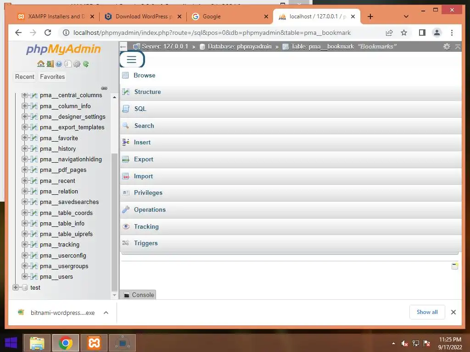
Task: Click pma__userconfig structure icon
Action: 34,255
